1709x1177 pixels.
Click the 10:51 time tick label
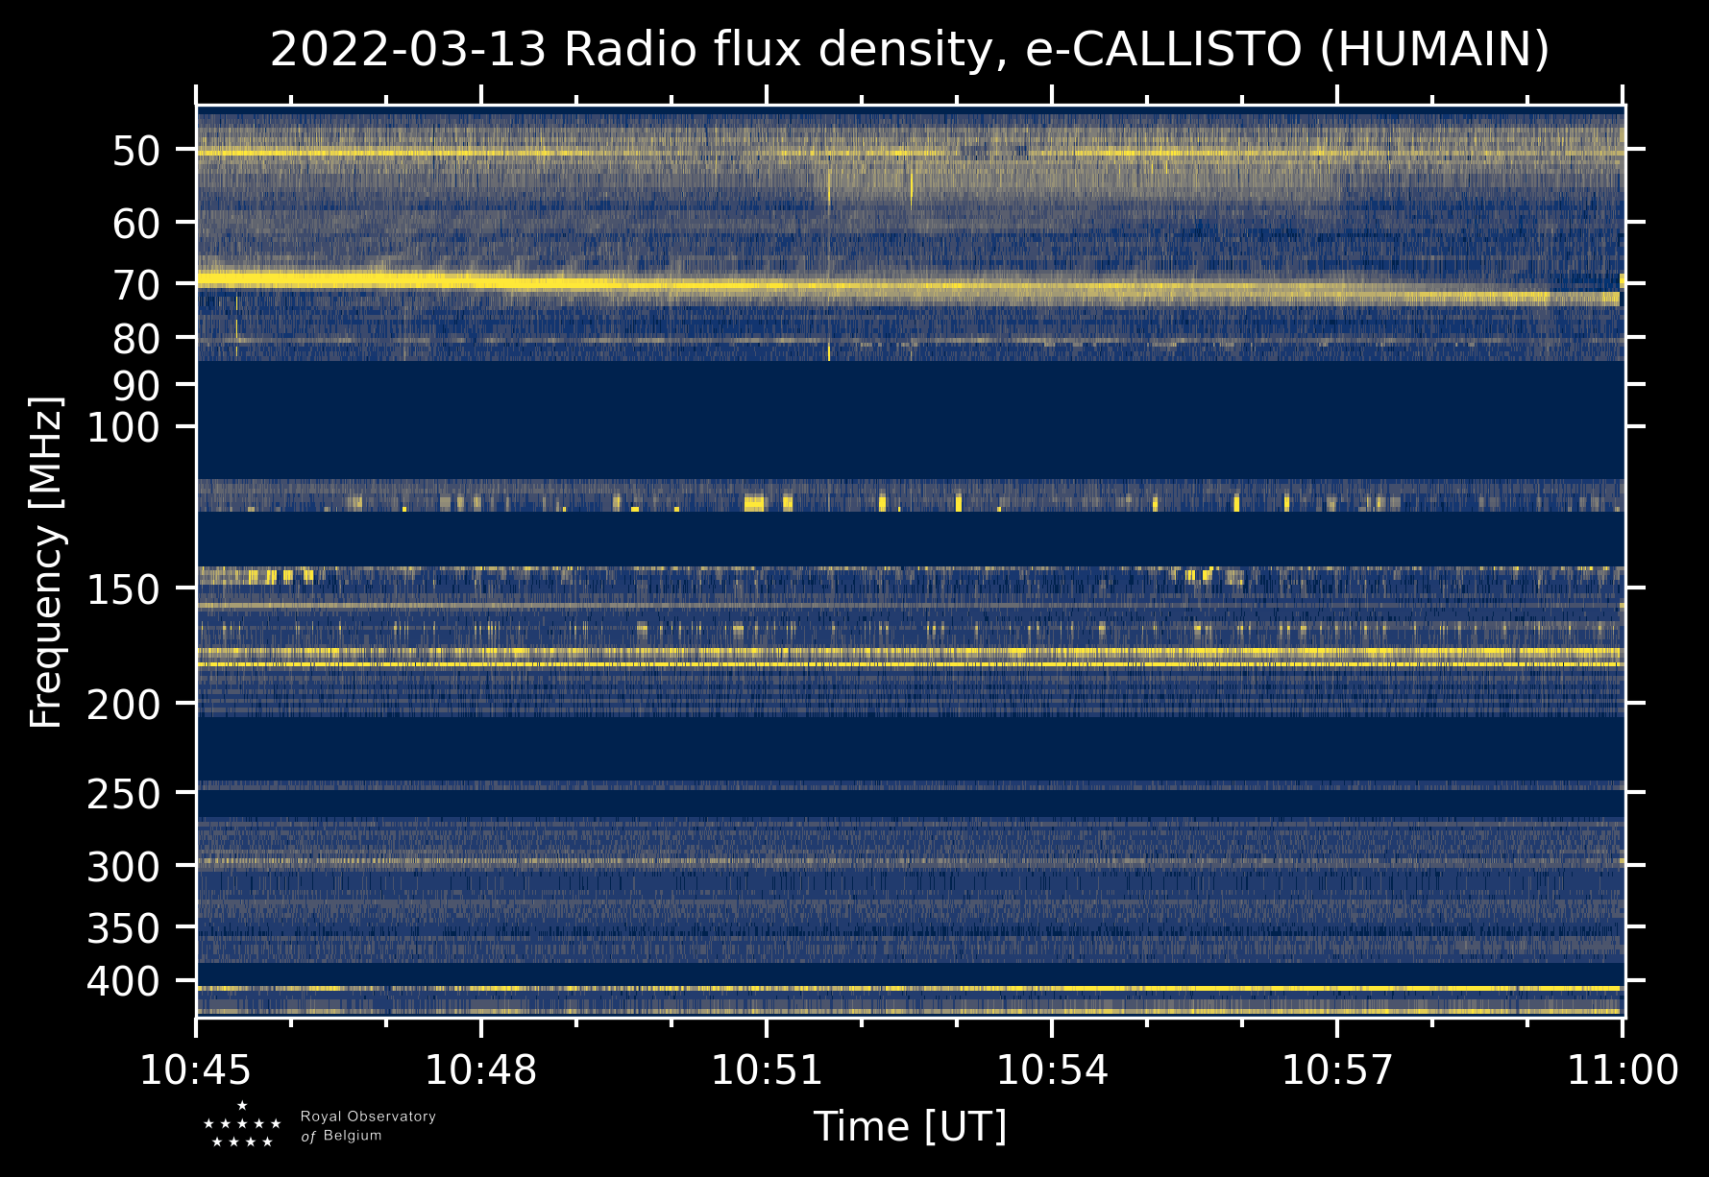pos(767,1069)
